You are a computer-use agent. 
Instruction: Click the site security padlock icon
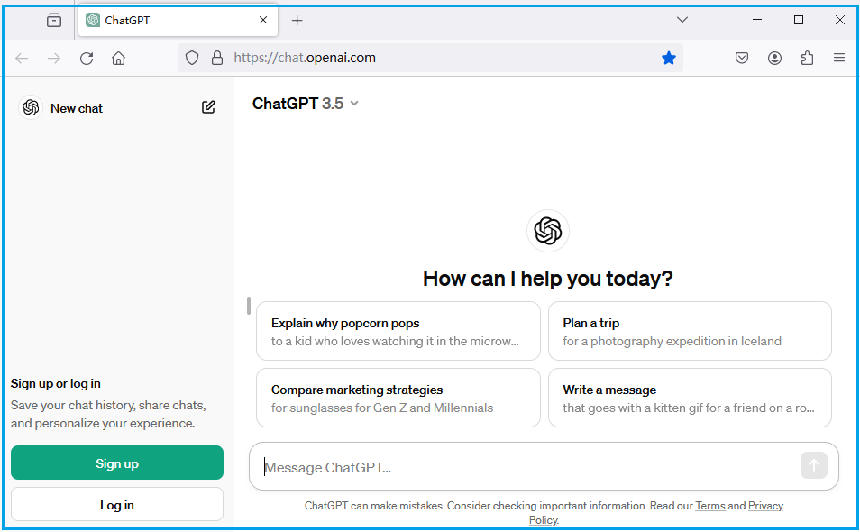pyautogui.click(x=217, y=58)
